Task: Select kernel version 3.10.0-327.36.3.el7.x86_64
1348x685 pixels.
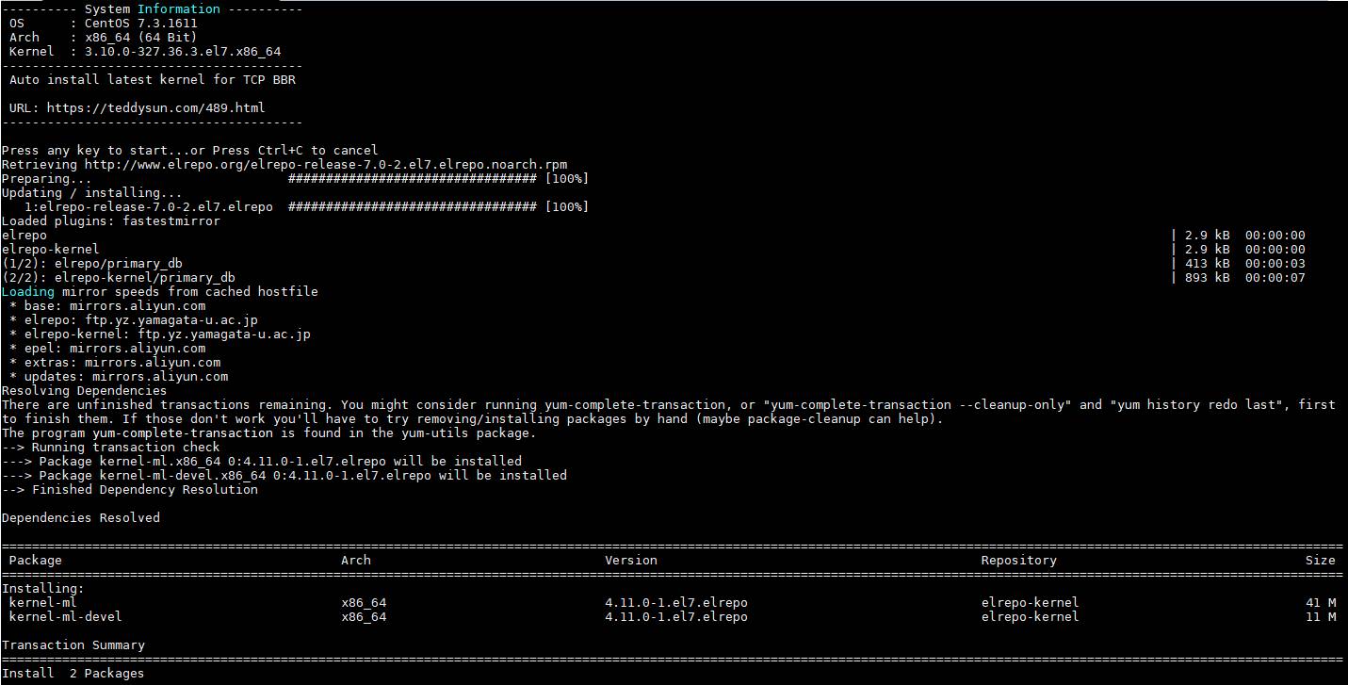Action: tap(183, 52)
